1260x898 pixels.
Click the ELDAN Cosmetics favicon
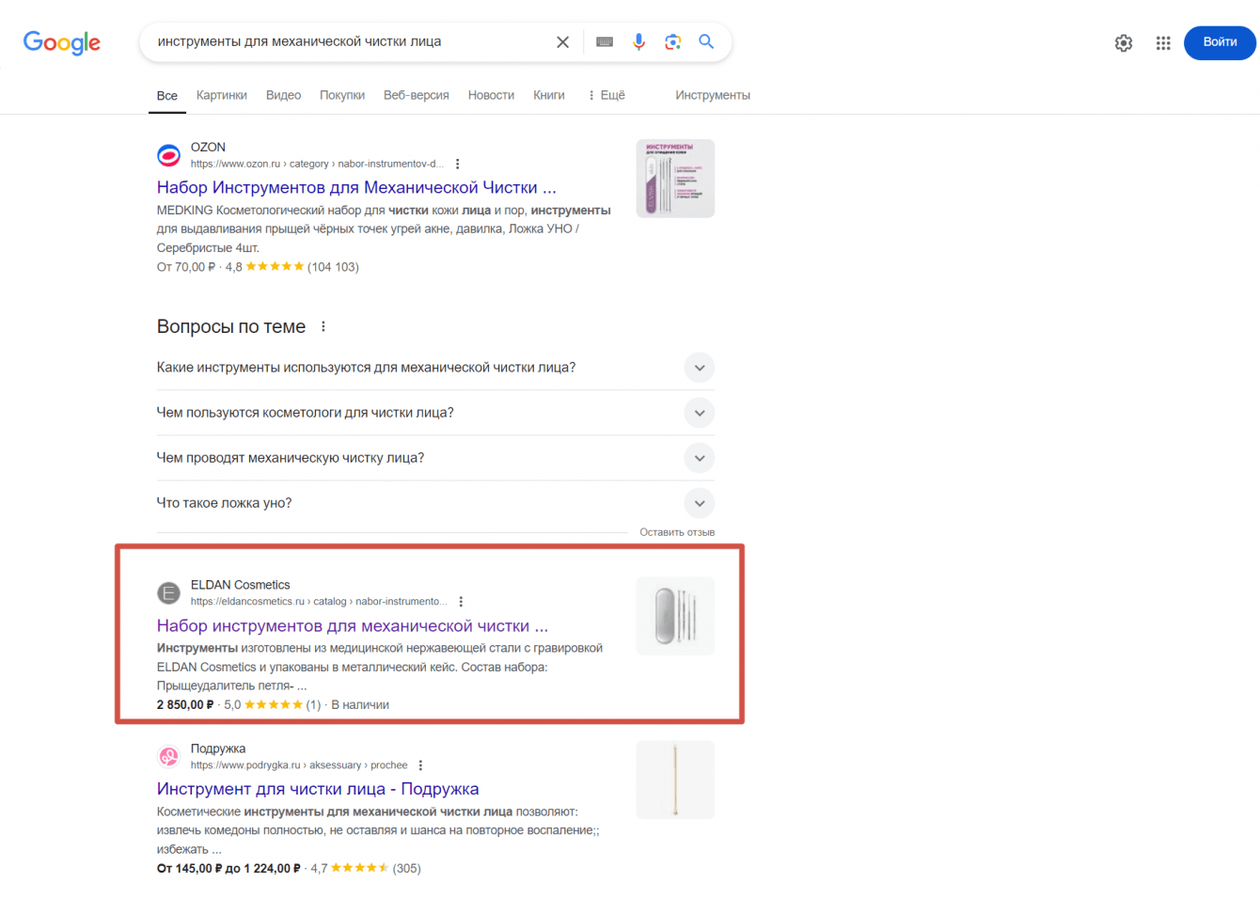pyautogui.click(x=168, y=592)
